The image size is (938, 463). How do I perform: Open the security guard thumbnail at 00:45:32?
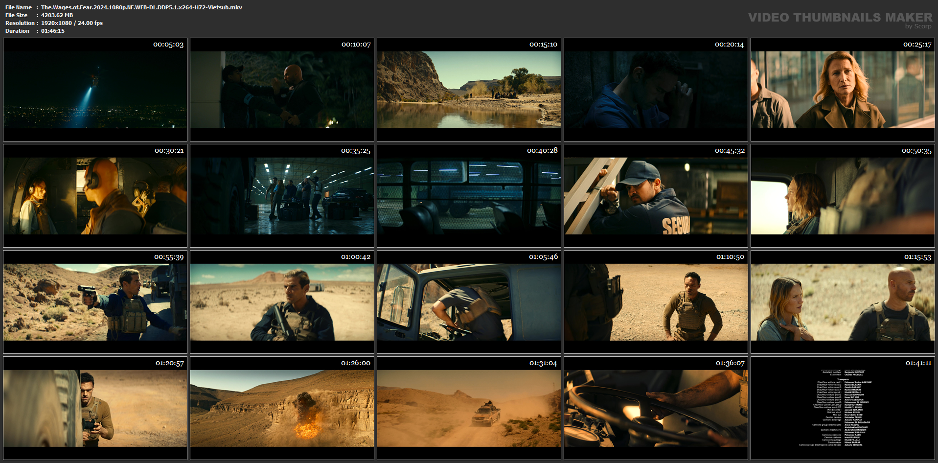(x=656, y=196)
